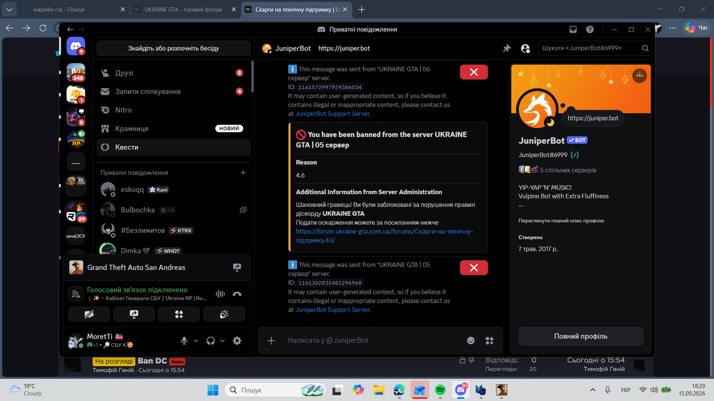
Task: Open Spotify from the taskbar
Action: [x=440, y=390]
